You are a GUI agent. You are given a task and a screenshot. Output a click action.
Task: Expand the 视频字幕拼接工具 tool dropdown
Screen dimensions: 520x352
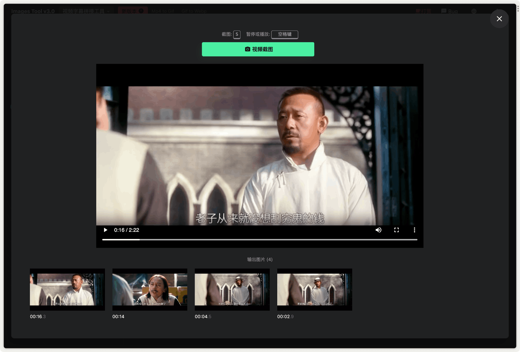tap(86, 11)
